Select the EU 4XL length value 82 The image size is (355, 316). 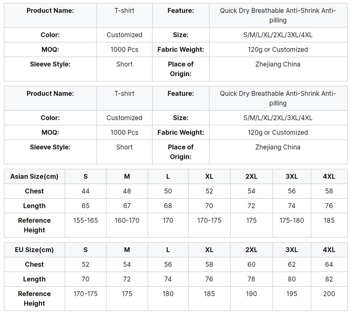coord(329,279)
